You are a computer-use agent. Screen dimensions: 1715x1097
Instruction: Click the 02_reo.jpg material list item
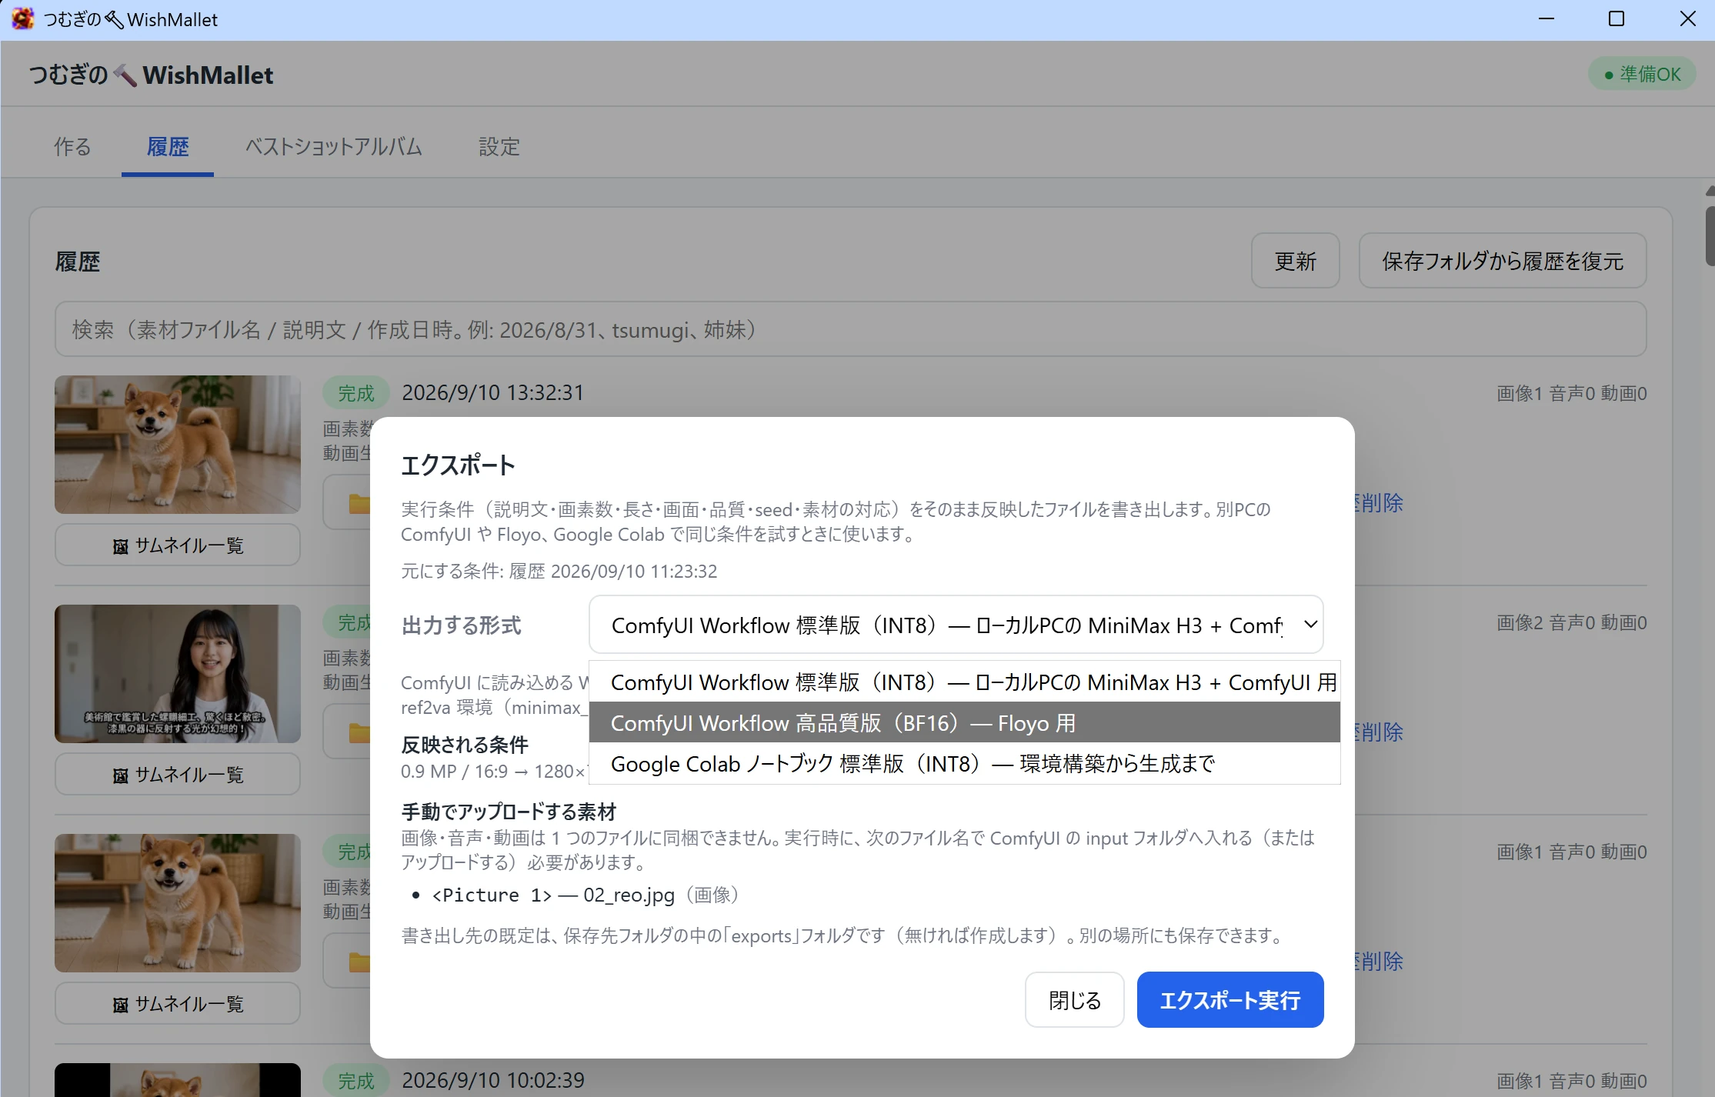pyautogui.click(x=585, y=895)
